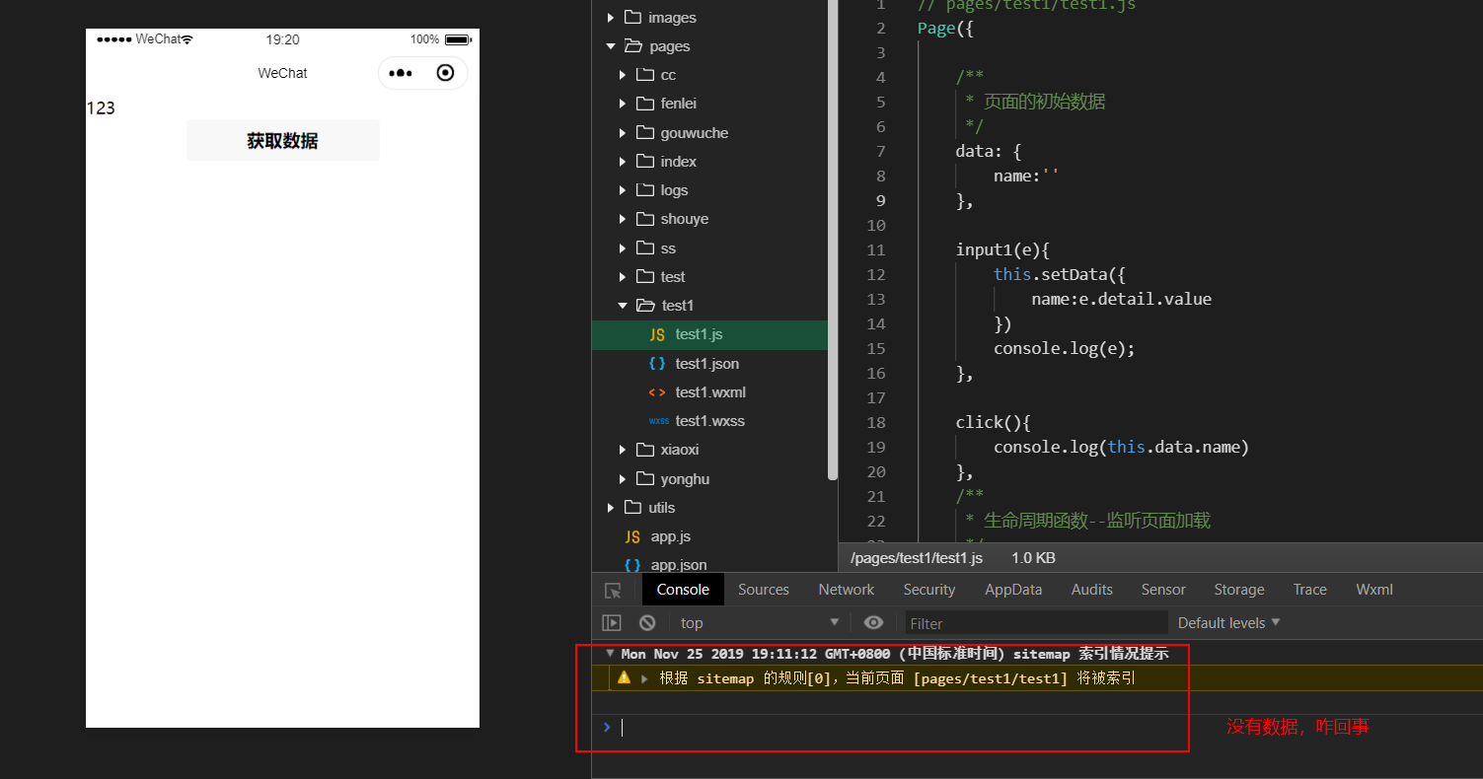Open the test1.wxss file
This screenshot has height=779, width=1483.
(x=709, y=421)
